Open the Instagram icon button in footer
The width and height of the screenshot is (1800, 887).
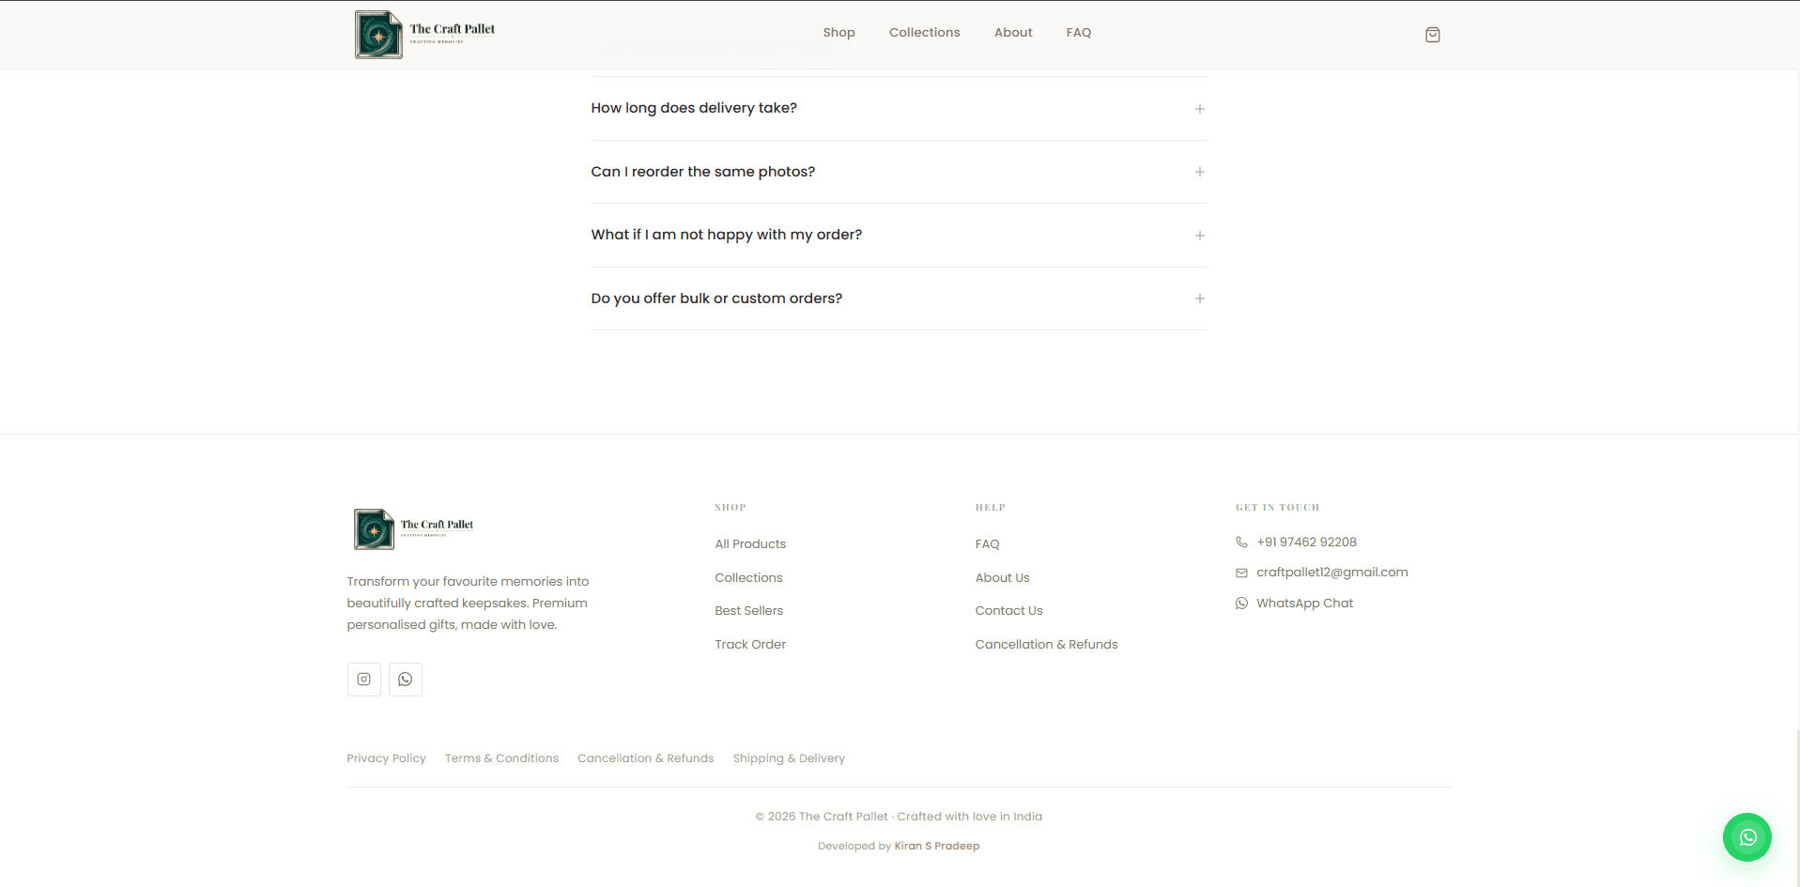(x=364, y=680)
